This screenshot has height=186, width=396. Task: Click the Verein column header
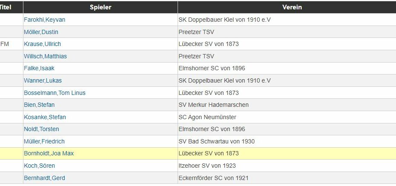[x=287, y=7]
